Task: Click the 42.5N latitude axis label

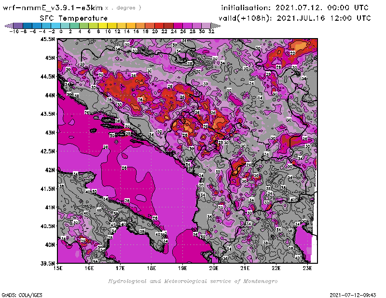Action: (47, 151)
